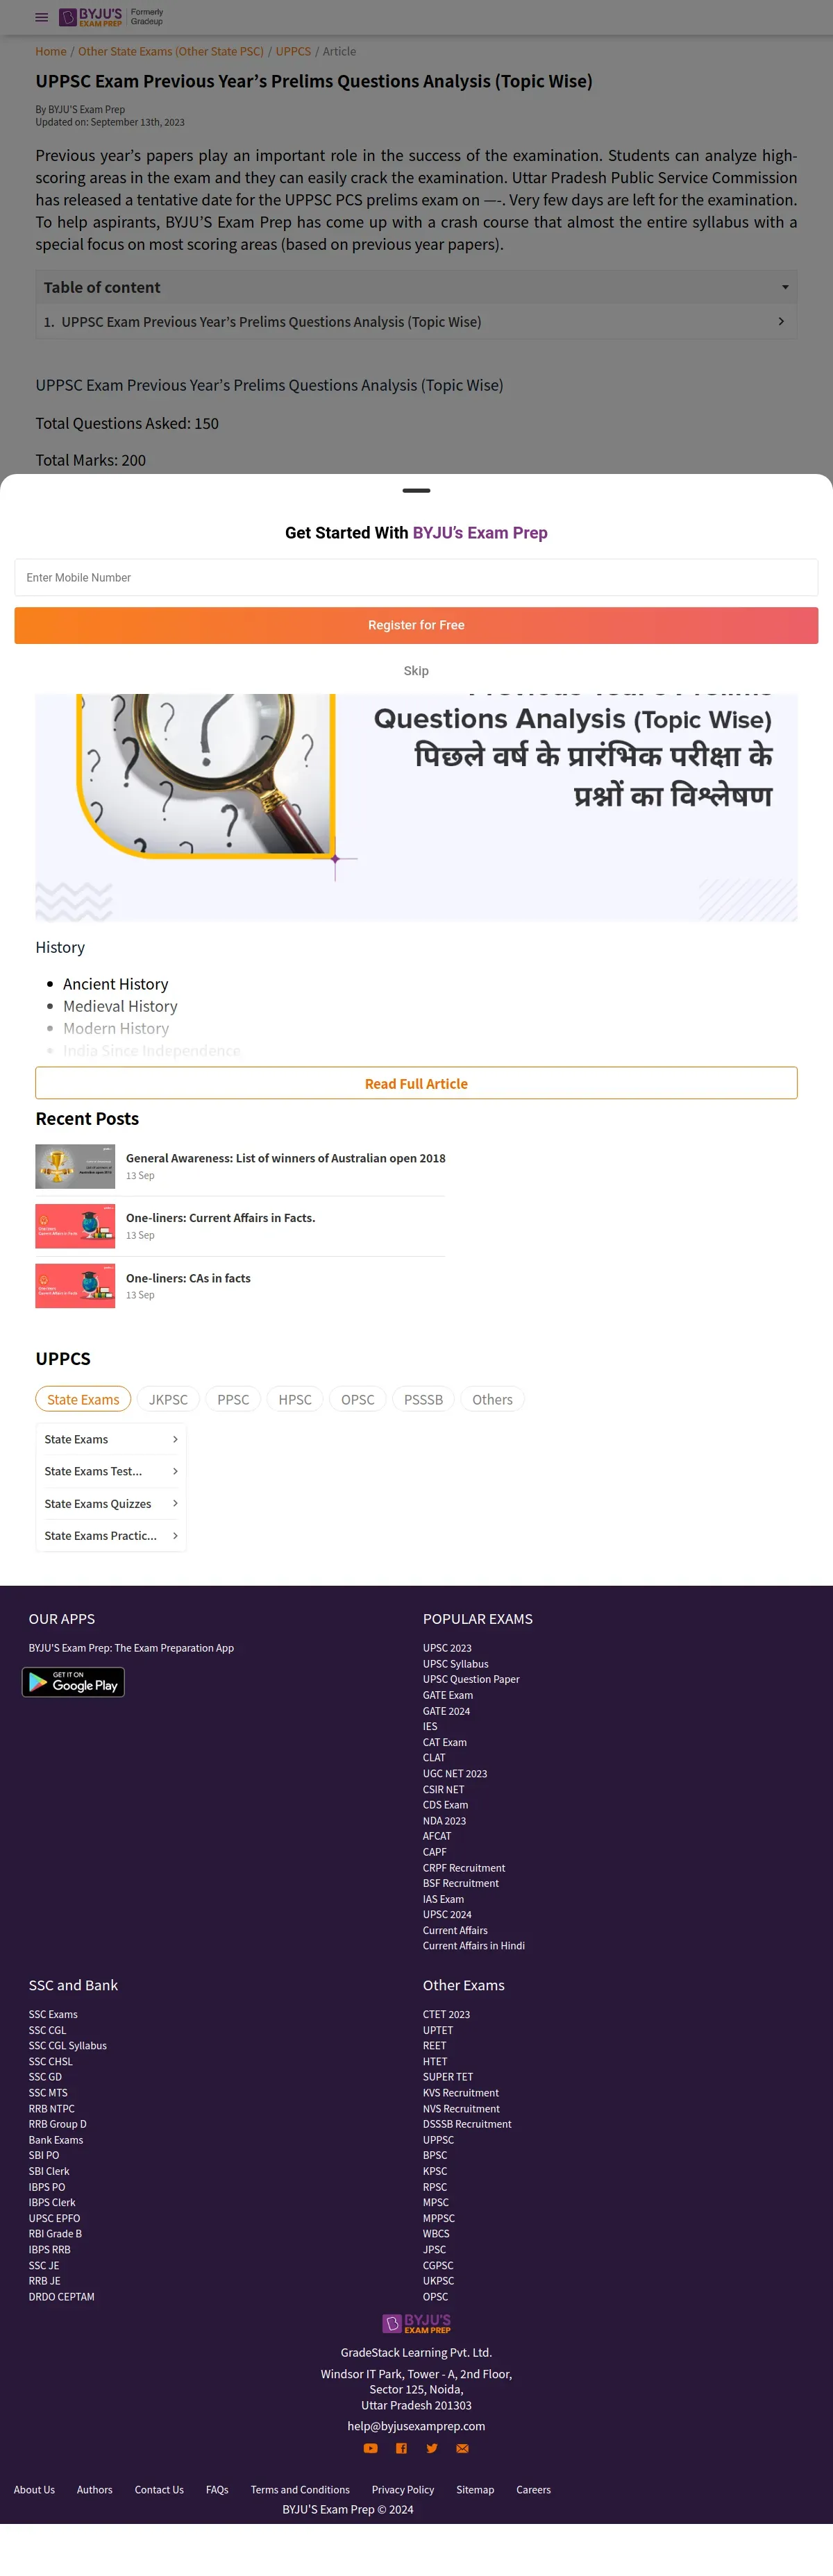
Task: Collapse the Table of content dropdown arrow
Action: [785, 287]
